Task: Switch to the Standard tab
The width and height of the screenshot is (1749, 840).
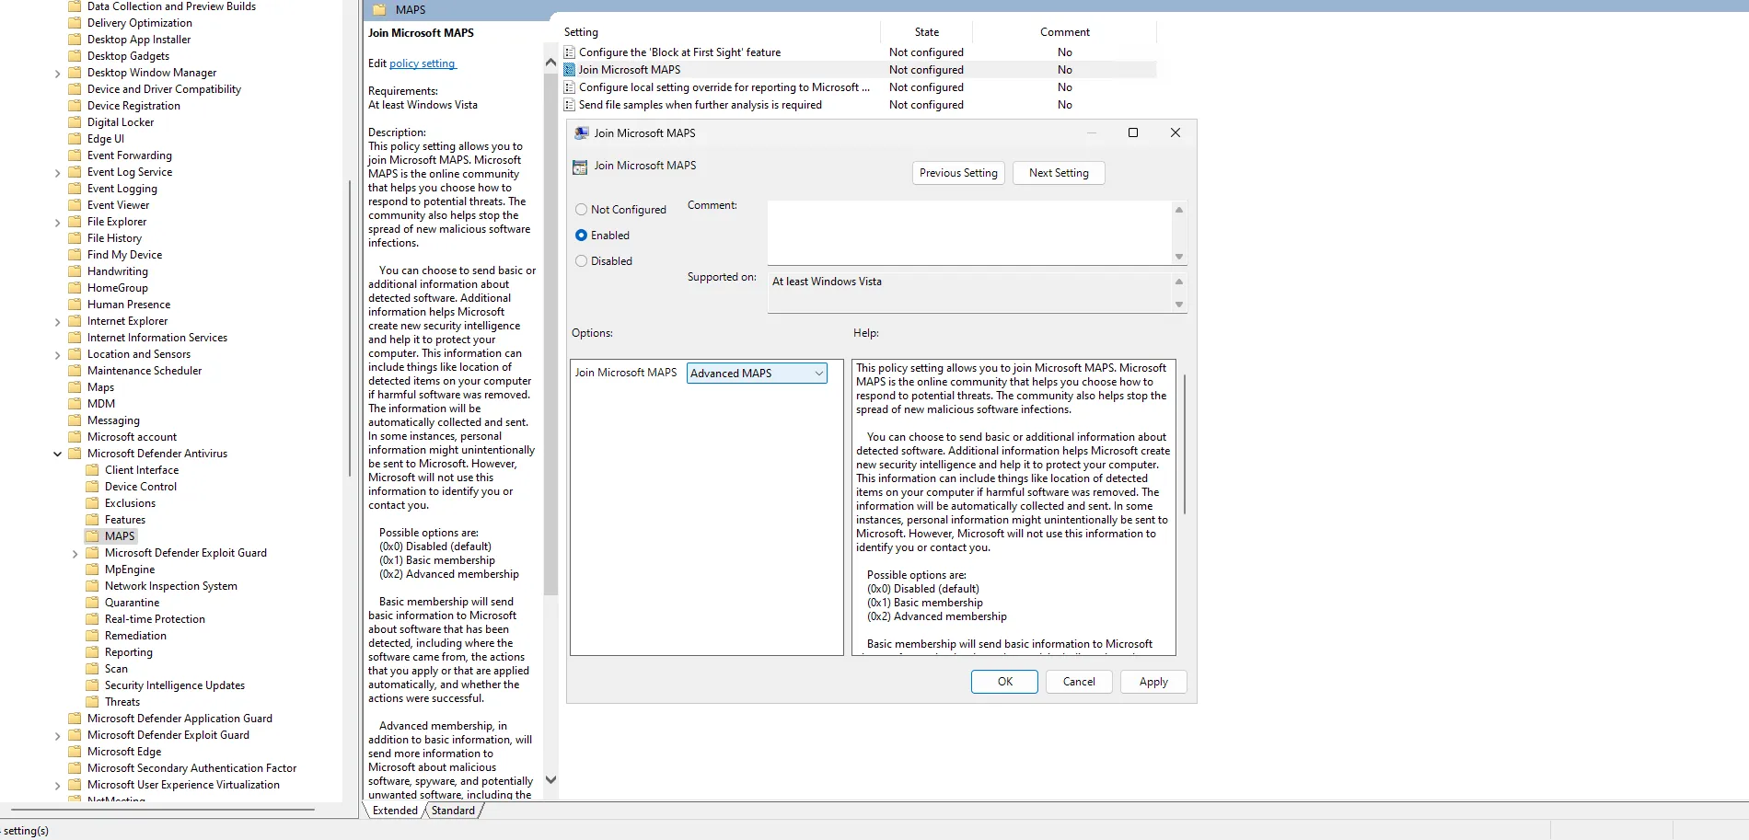Action: tap(453, 810)
